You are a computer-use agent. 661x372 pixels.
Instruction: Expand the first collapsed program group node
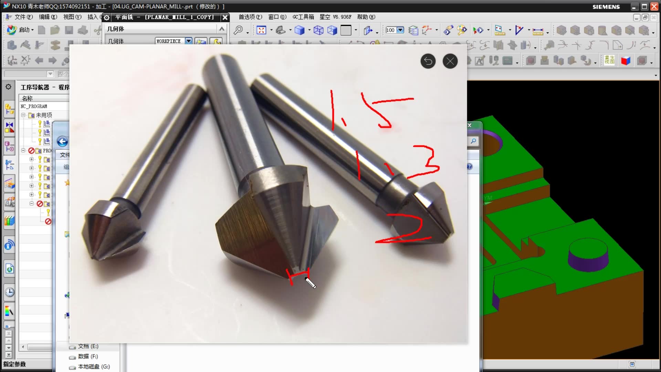(32, 159)
